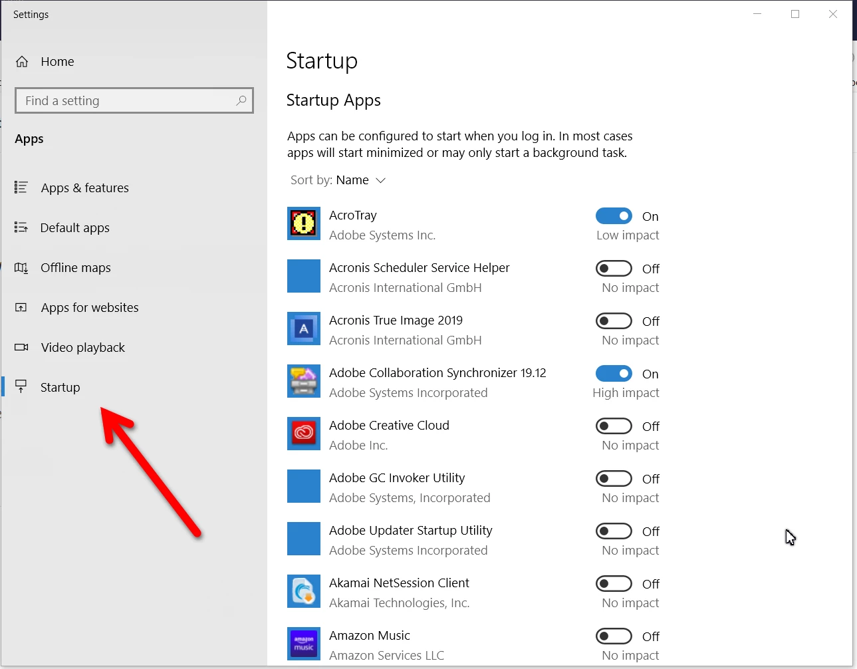Image resolution: width=857 pixels, height=669 pixels.
Task: Click the search magnifier icon in Find a setting
Action: [x=241, y=100]
